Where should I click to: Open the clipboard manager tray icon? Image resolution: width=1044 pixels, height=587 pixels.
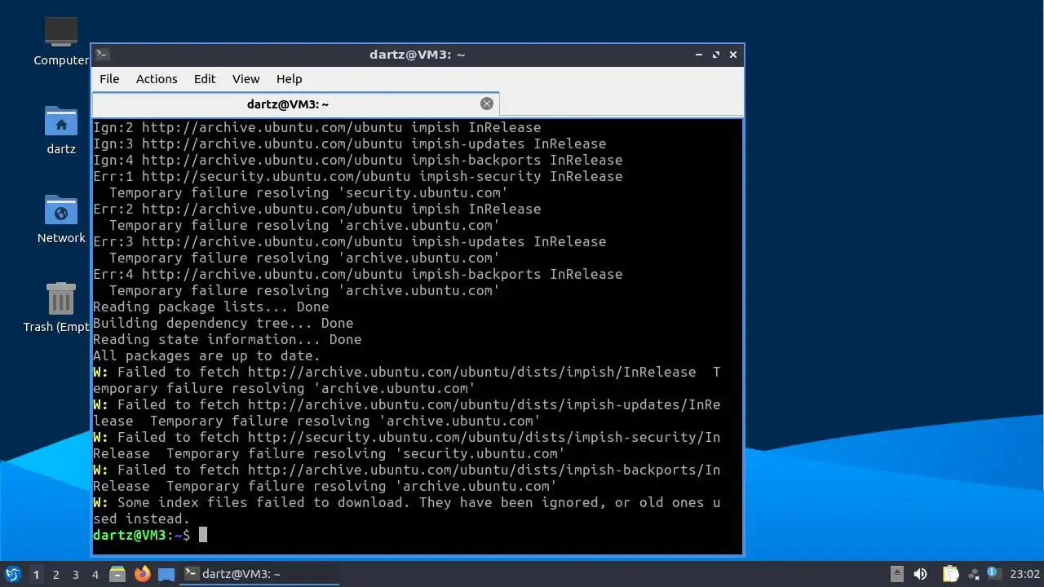click(x=950, y=574)
